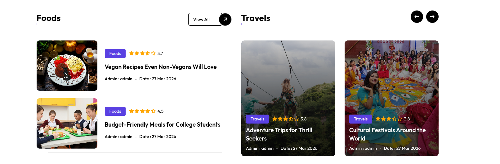500x164 pixels.
Task: Click the arrow icon beside View All
Action: point(225,19)
